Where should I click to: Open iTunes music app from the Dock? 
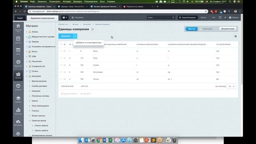coord(117,140)
